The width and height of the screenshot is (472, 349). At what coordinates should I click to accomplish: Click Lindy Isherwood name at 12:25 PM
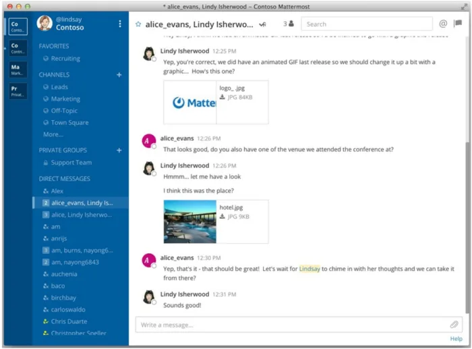(185, 51)
